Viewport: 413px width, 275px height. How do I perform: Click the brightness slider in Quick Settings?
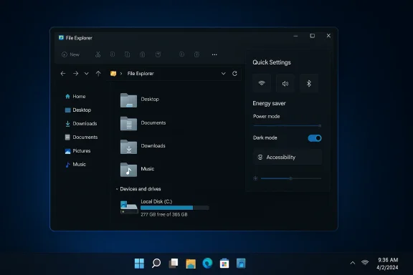point(291,178)
